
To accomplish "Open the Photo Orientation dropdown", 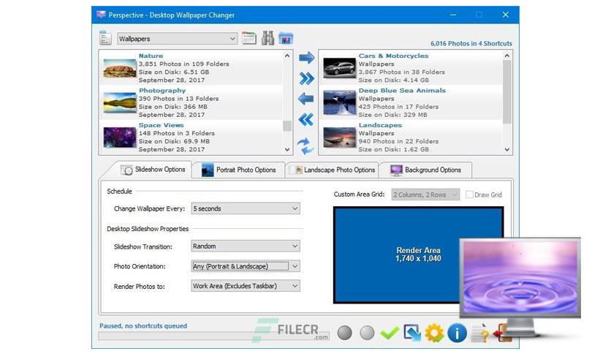I will [x=246, y=266].
